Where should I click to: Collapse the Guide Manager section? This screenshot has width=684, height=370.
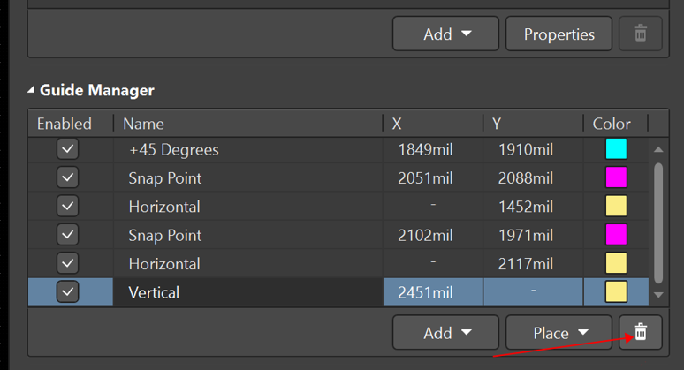[32, 90]
